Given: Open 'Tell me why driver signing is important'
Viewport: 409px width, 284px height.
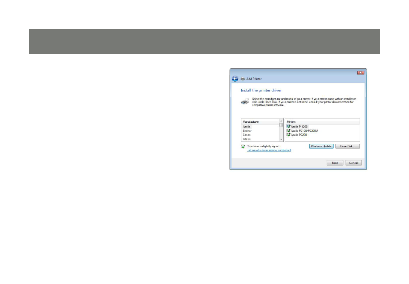Looking at the screenshot, I should (x=269, y=150).
